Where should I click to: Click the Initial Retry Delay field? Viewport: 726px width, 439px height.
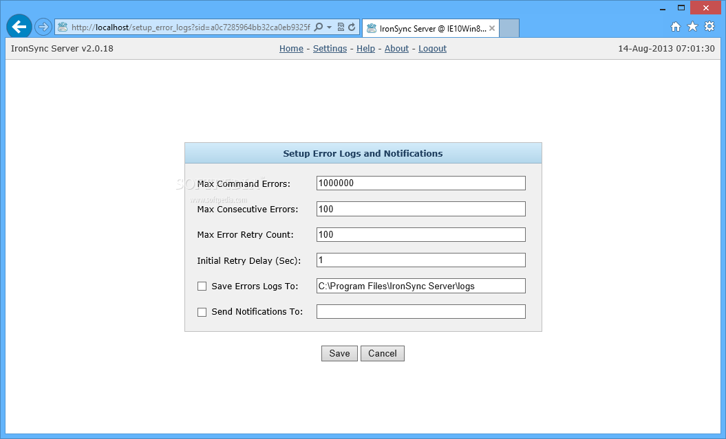[x=421, y=260]
